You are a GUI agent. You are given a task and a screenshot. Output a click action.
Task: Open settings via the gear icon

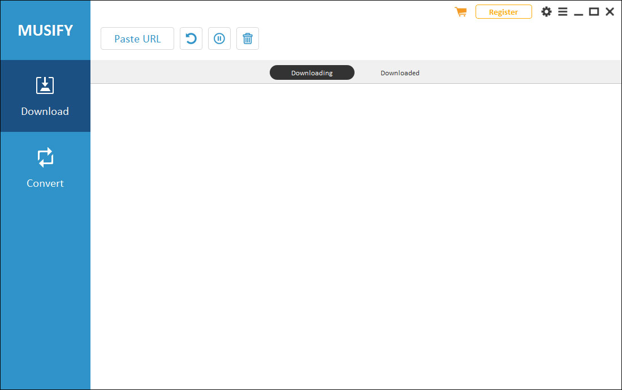546,11
